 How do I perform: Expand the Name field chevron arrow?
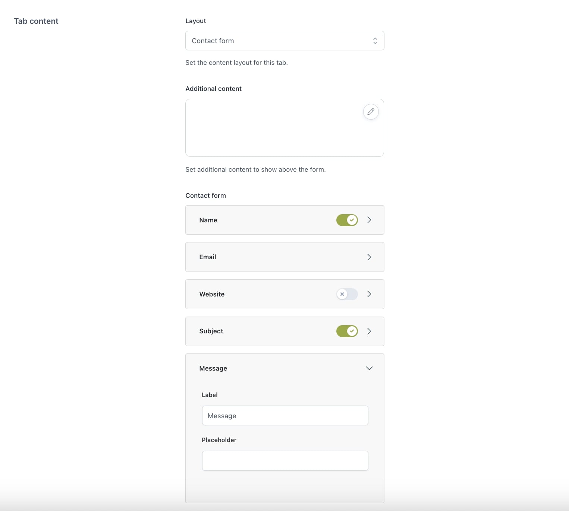coord(369,220)
